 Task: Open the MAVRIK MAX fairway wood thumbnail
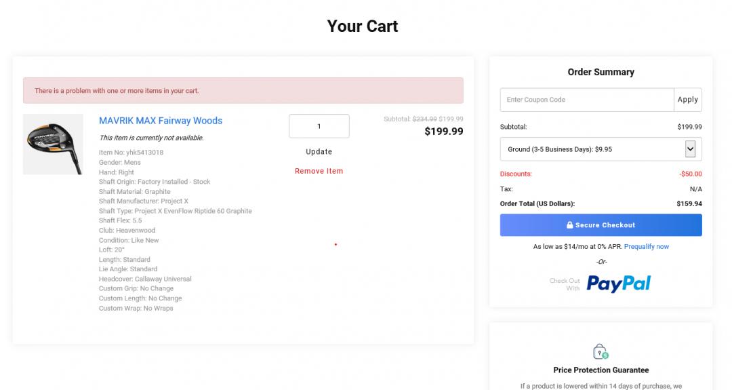click(x=53, y=144)
